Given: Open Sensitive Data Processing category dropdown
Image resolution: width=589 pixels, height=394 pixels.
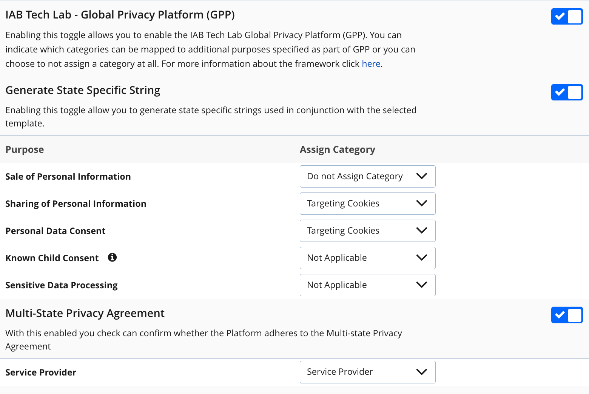Looking at the screenshot, I should point(367,285).
